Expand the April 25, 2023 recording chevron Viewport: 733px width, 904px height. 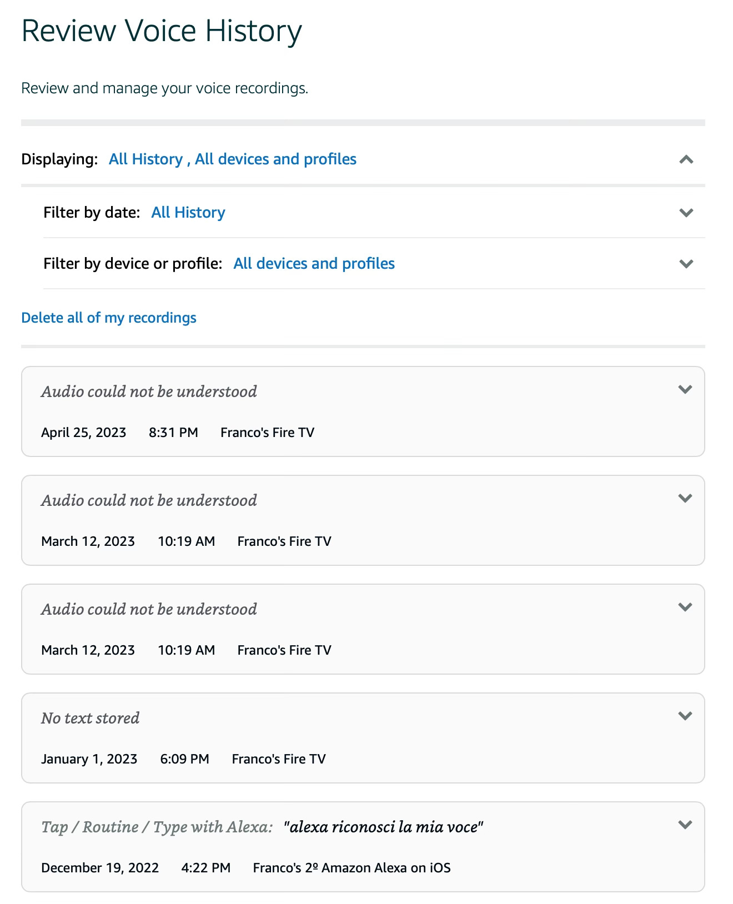(685, 389)
